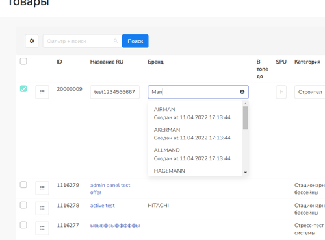Click the Бренд column header

click(156, 62)
